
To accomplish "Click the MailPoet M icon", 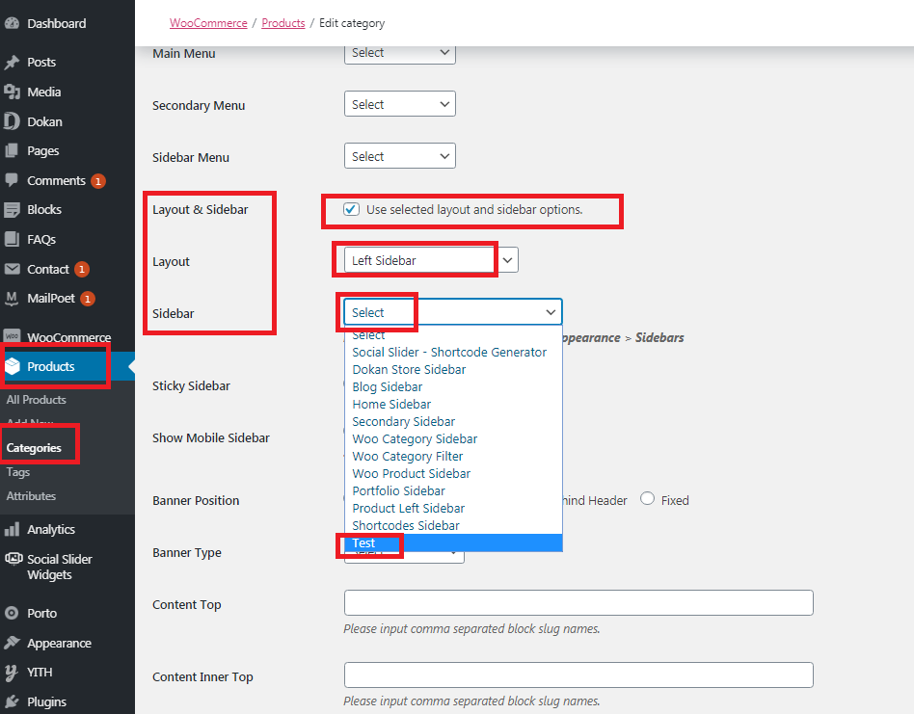I will 12,298.
